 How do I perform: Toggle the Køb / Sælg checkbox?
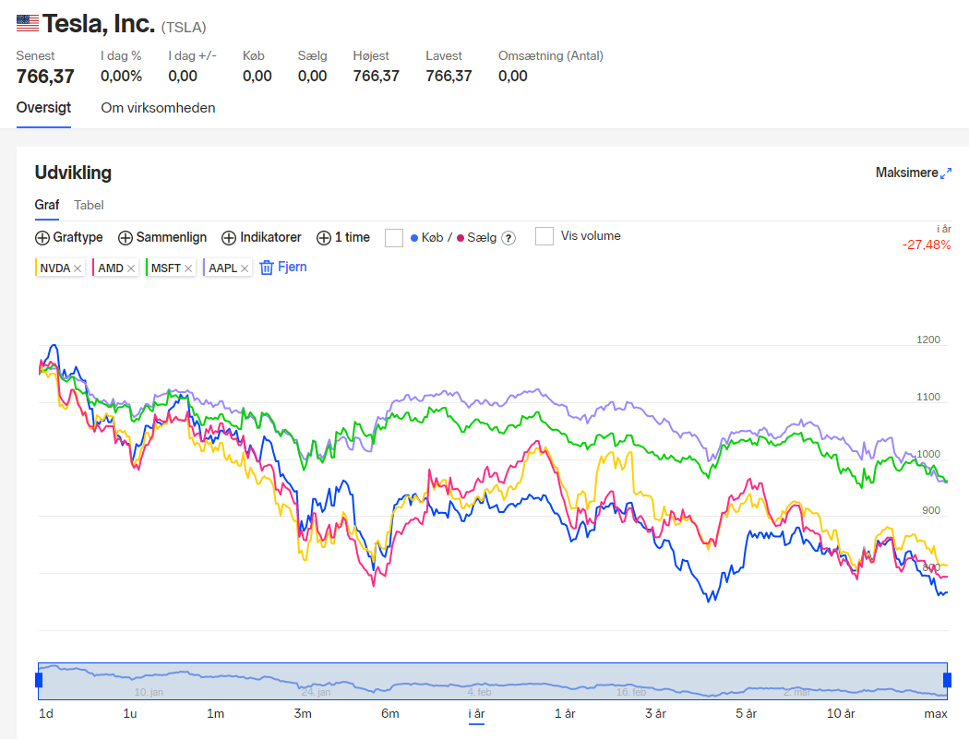394,238
